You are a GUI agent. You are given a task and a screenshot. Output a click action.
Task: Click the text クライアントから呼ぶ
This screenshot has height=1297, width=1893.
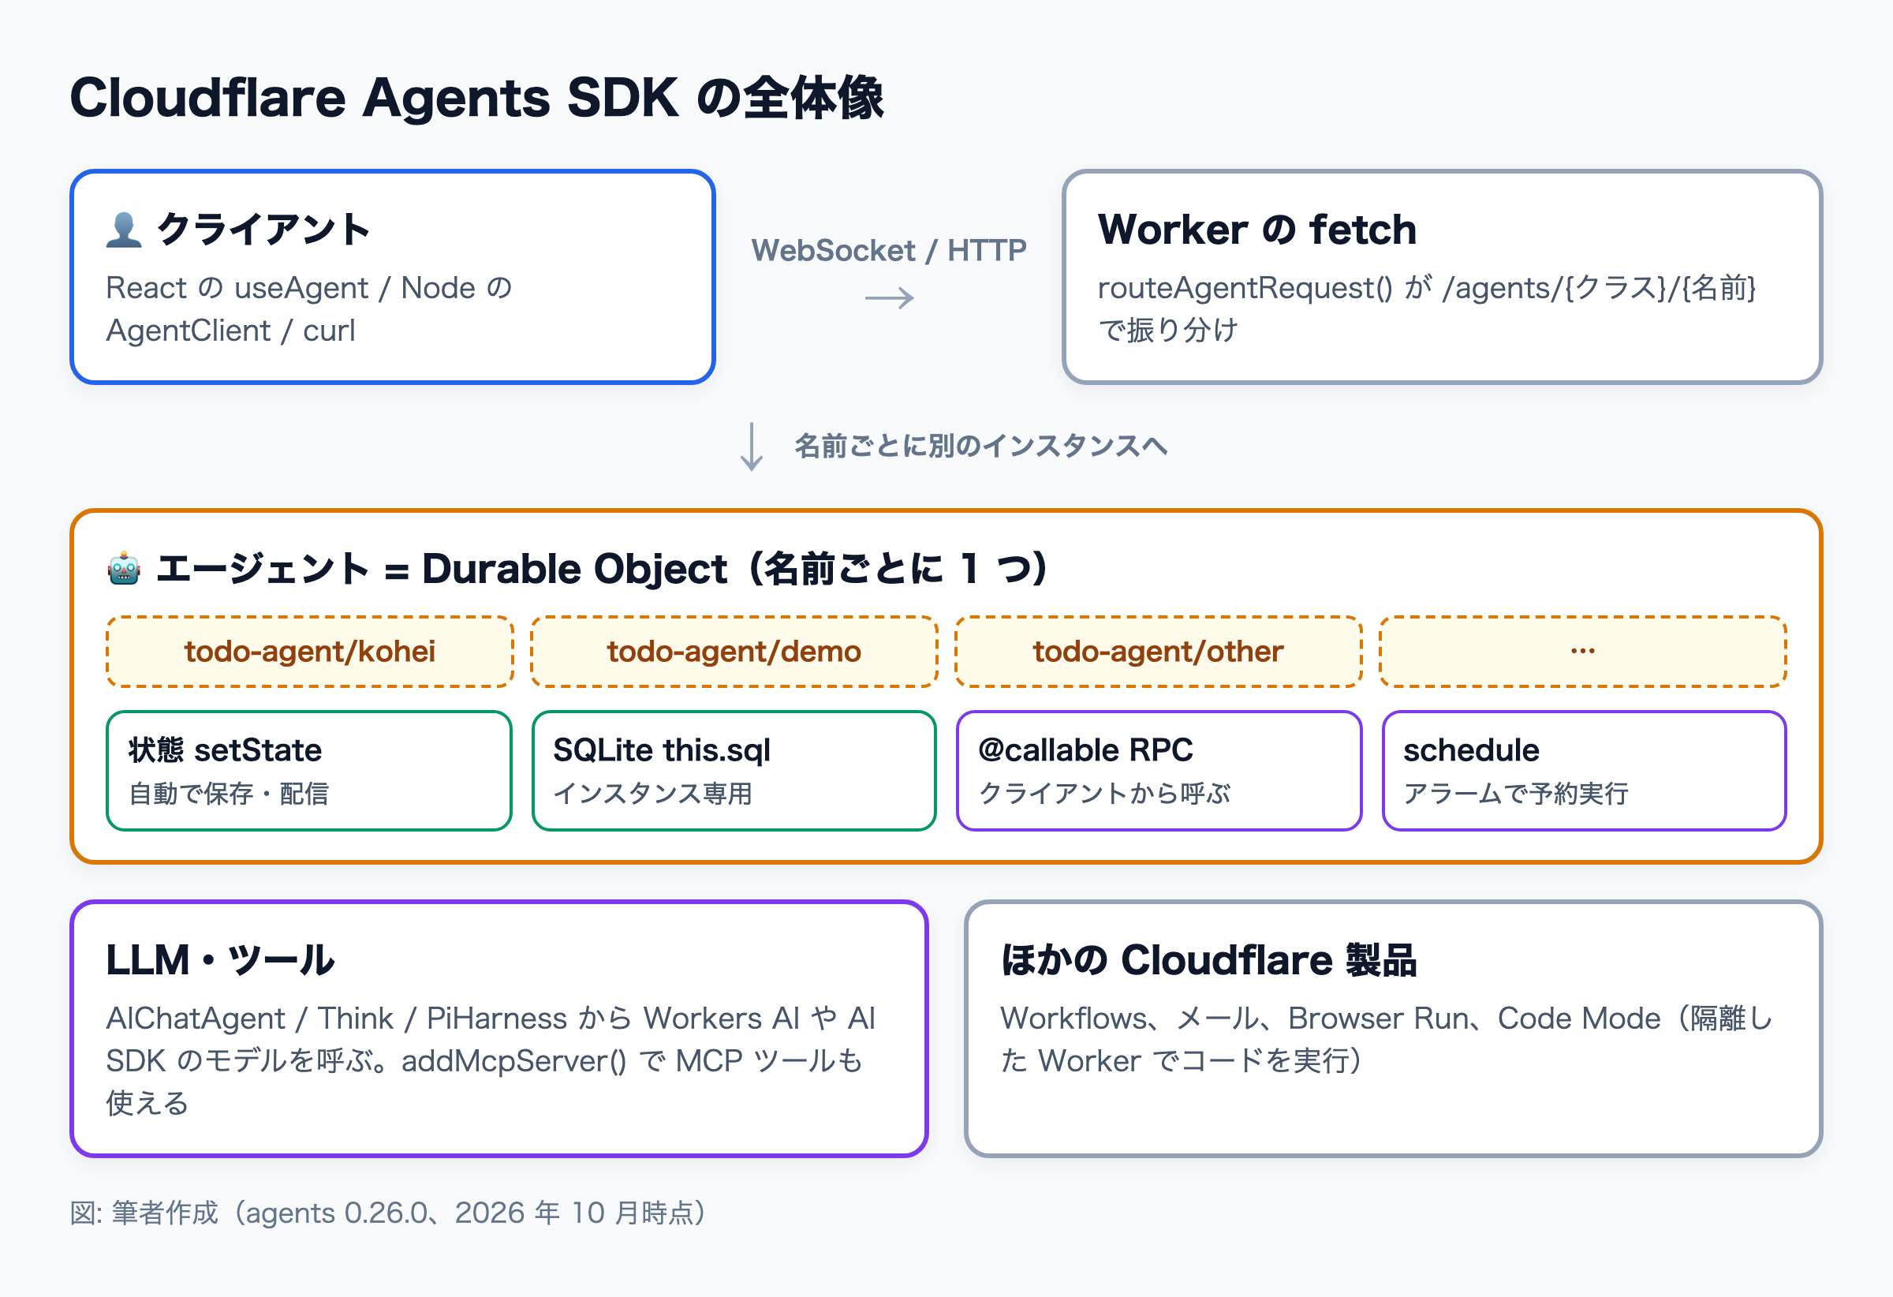point(1104,794)
